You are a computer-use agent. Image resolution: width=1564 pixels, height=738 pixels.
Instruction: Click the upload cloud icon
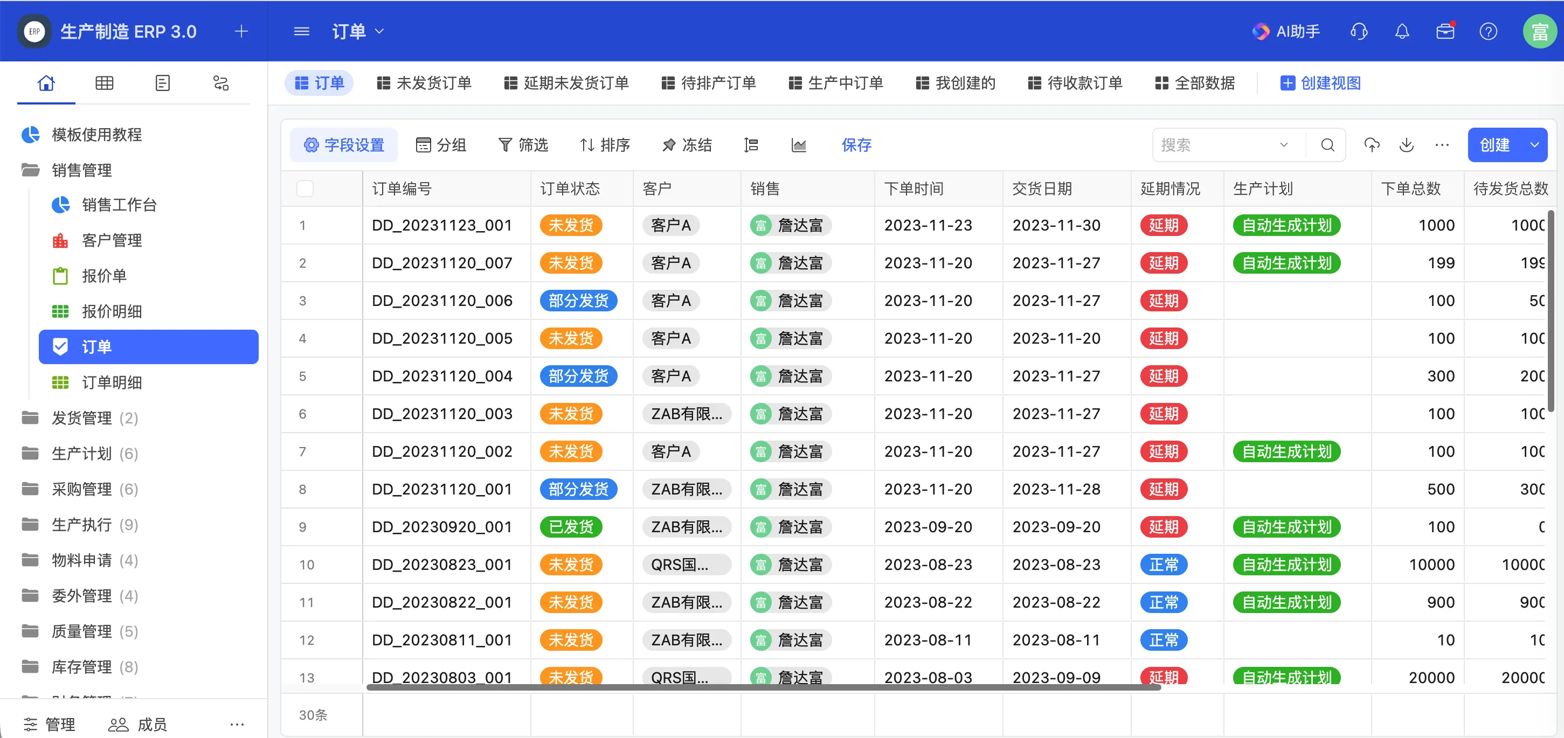click(x=1372, y=145)
